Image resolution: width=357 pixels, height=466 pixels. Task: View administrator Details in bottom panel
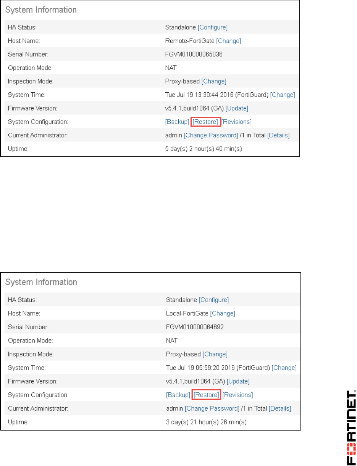280,408
